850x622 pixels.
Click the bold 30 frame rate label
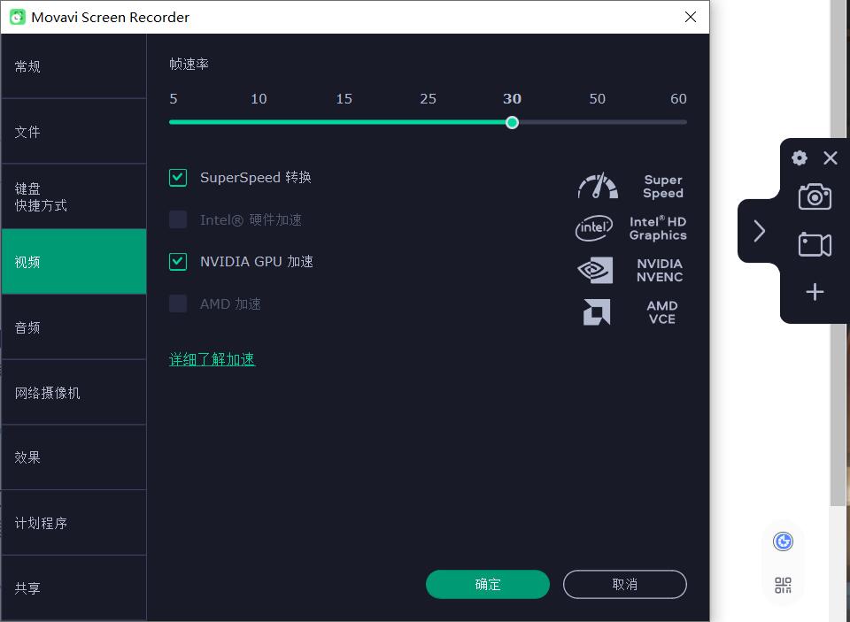[512, 98]
